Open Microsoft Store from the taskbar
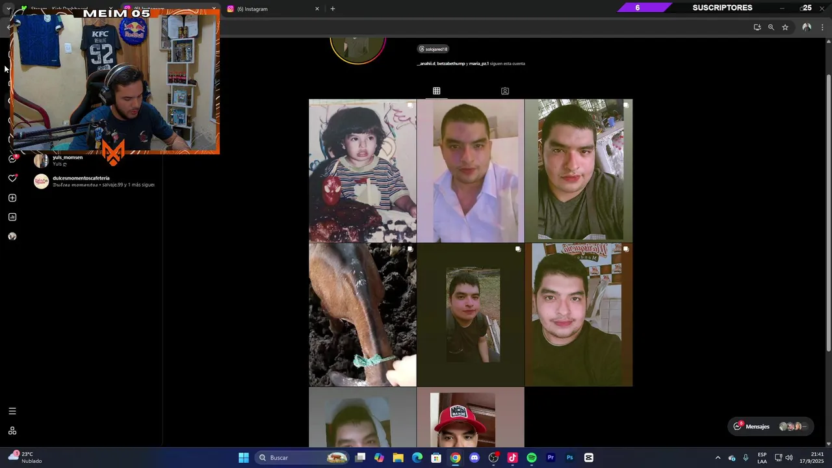The image size is (832, 468). pyautogui.click(x=436, y=458)
